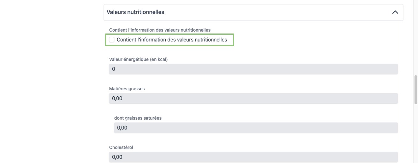Click the Valeur énergétique (en kcal) label
418x163 pixels.
(x=138, y=59)
